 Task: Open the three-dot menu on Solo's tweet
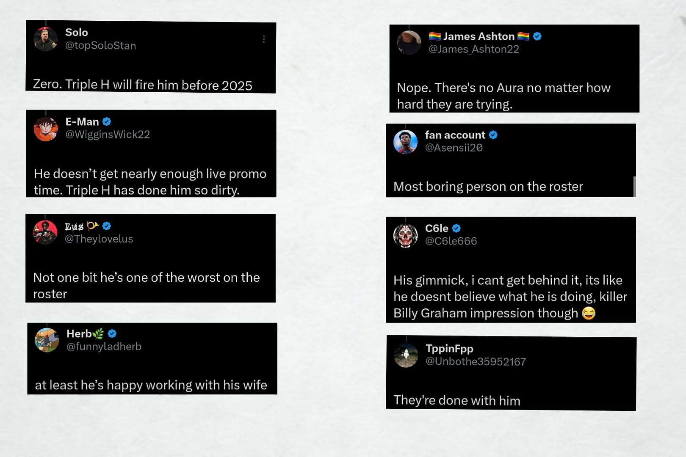[264, 39]
